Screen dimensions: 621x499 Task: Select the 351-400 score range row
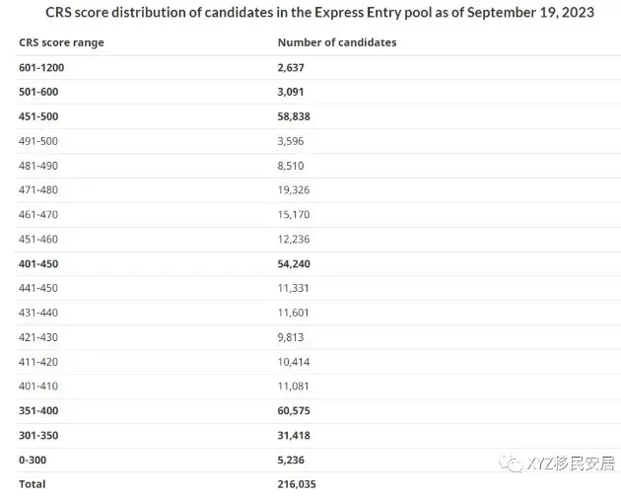click(318, 410)
